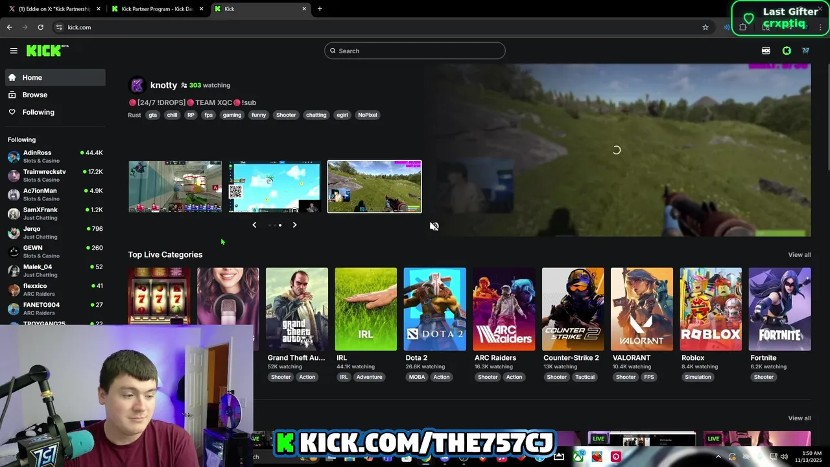Switch to the Eddie on X browser tab
The height and width of the screenshot is (467, 830).
54,9
